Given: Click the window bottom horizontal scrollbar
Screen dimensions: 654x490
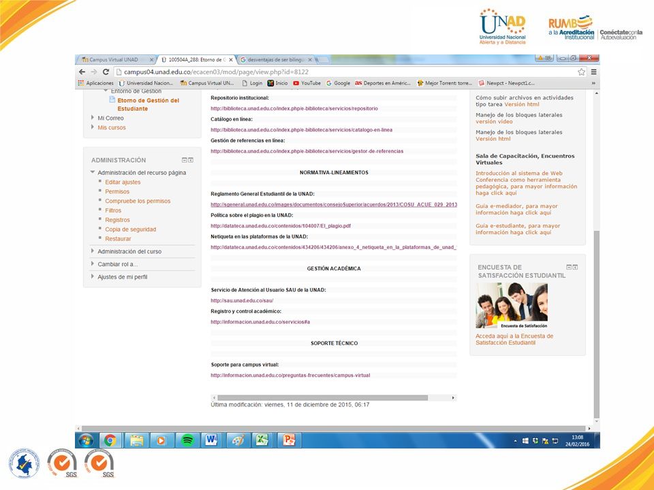Looking at the screenshot, I should click(x=332, y=428).
